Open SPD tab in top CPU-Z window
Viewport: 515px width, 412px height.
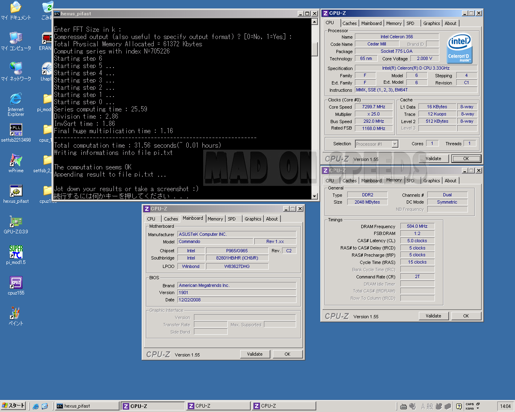tap(410, 23)
